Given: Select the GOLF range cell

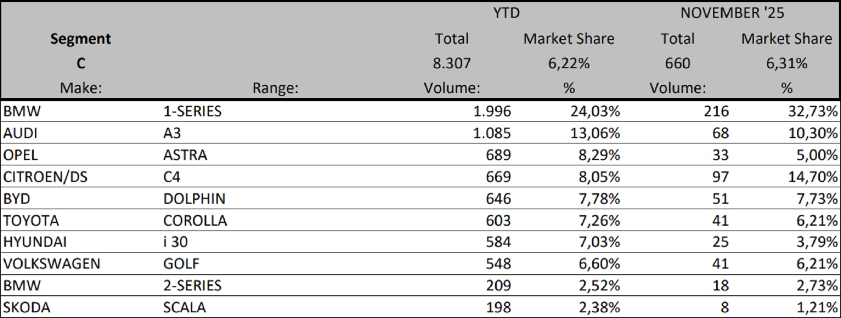Looking at the screenshot, I should click(x=181, y=264).
